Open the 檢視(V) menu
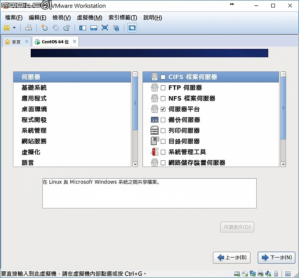 pos(61,18)
